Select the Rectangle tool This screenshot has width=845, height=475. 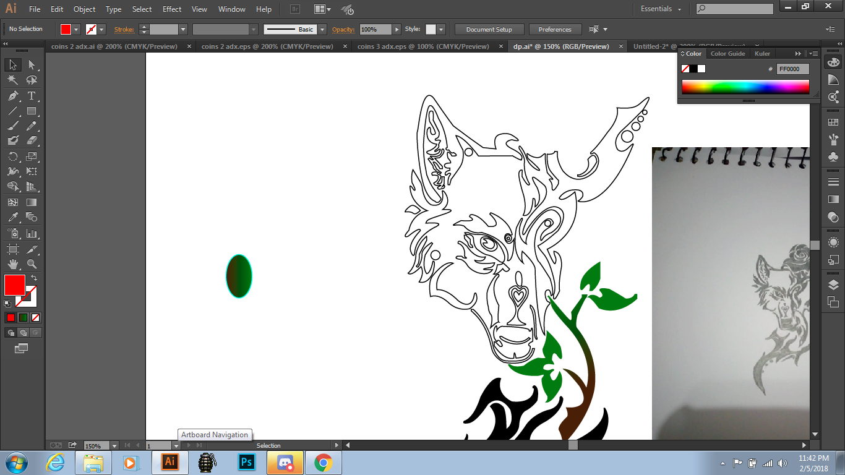[32, 111]
